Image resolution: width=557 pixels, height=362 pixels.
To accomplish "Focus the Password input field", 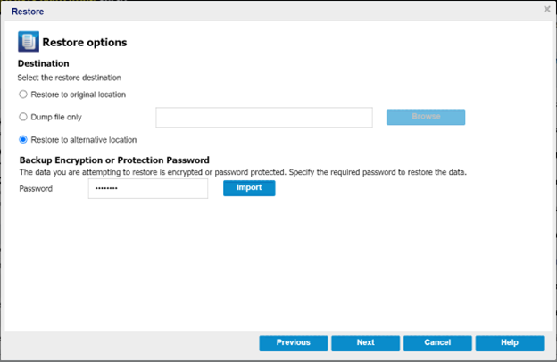I will [147, 188].
